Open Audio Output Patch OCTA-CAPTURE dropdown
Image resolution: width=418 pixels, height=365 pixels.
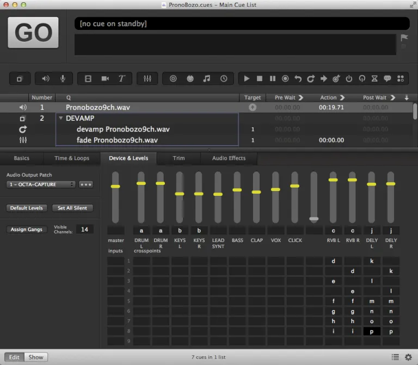pyautogui.click(x=41, y=184)
